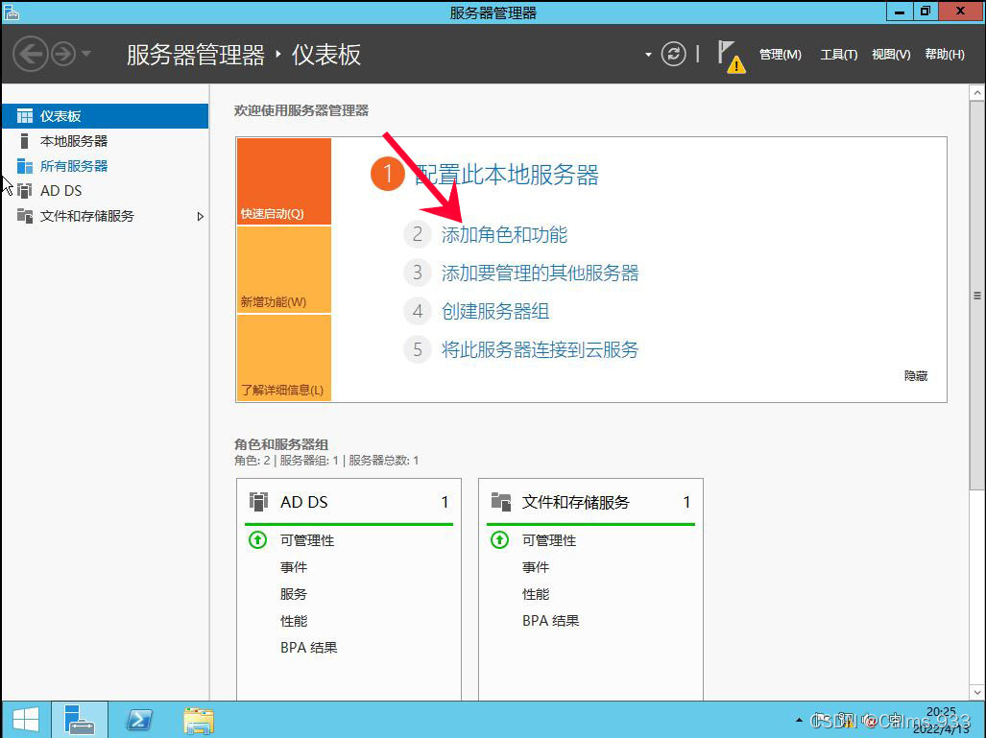Click the 添加角色和功能 link
This screenshot has height=738, width=986.
tap(504, 234)
